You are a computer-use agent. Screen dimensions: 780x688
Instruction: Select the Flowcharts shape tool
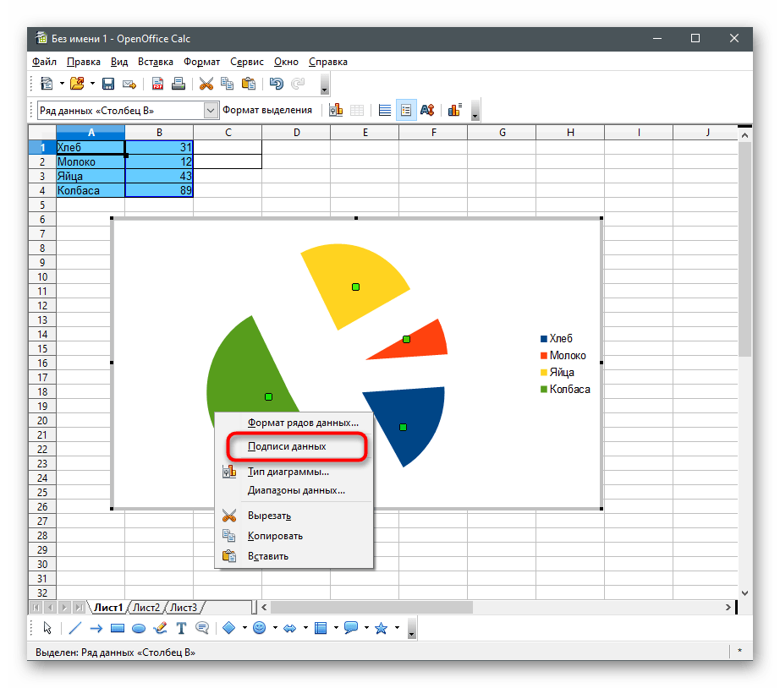pyautogui.click(x=321, y=628)
